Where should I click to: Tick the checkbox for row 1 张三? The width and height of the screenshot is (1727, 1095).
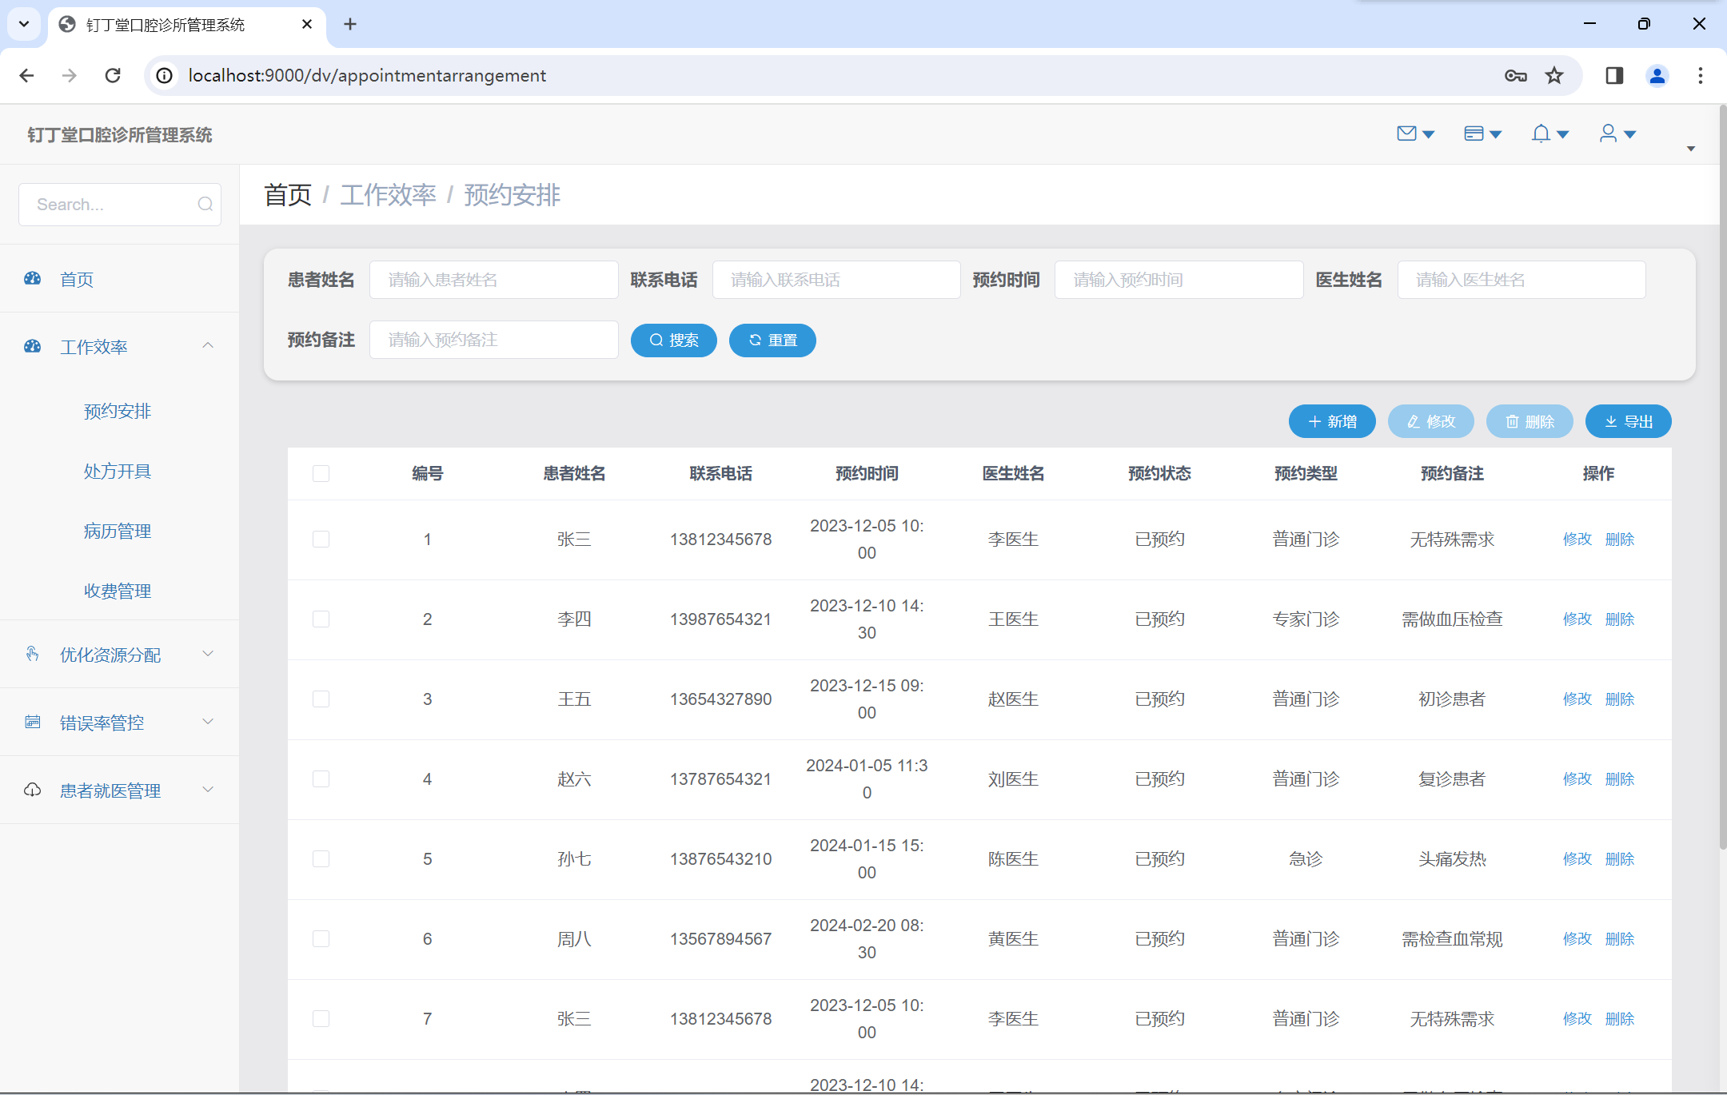click(x=321, y=540)
